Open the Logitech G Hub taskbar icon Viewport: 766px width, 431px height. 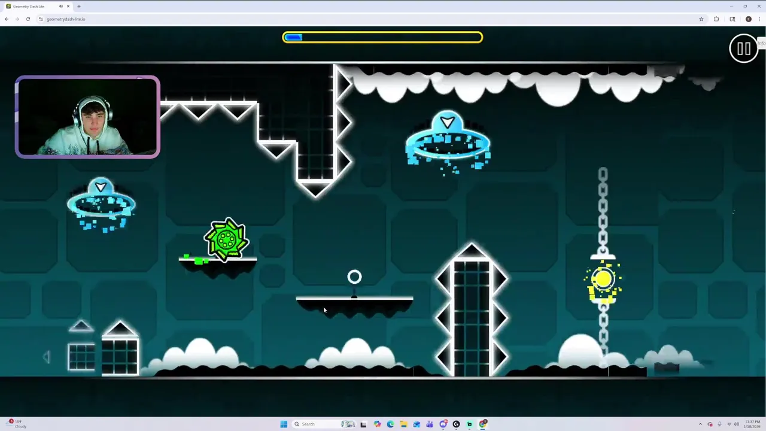tap(456, 424)
